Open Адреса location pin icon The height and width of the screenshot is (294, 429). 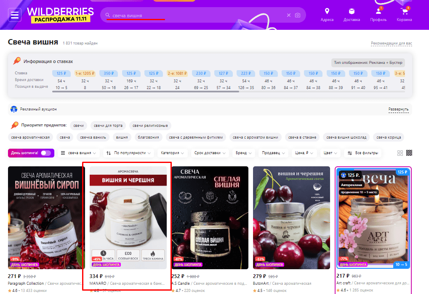[327, 11]
